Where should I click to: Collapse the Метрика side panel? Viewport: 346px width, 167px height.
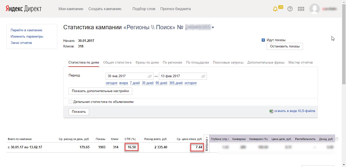tap(207, 144)
